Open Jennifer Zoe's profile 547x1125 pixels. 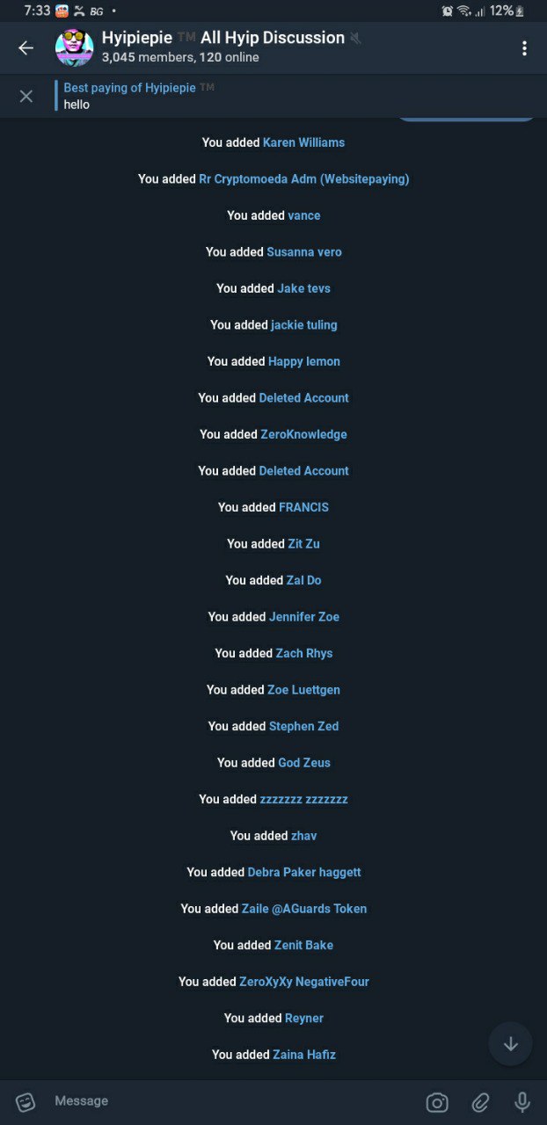pos(304,617)
